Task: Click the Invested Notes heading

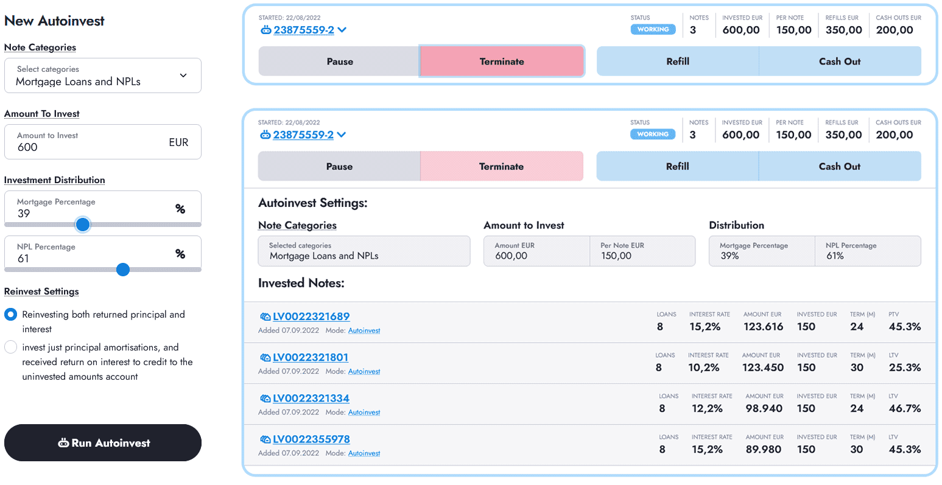Action: (x=301, y=283)
